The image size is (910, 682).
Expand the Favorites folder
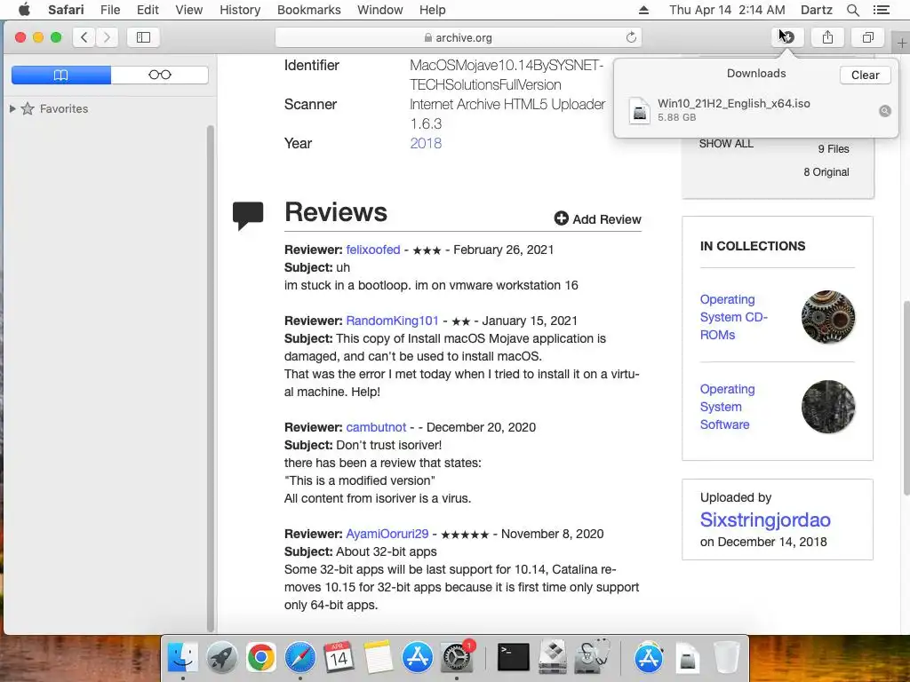[x=12, y=108]
